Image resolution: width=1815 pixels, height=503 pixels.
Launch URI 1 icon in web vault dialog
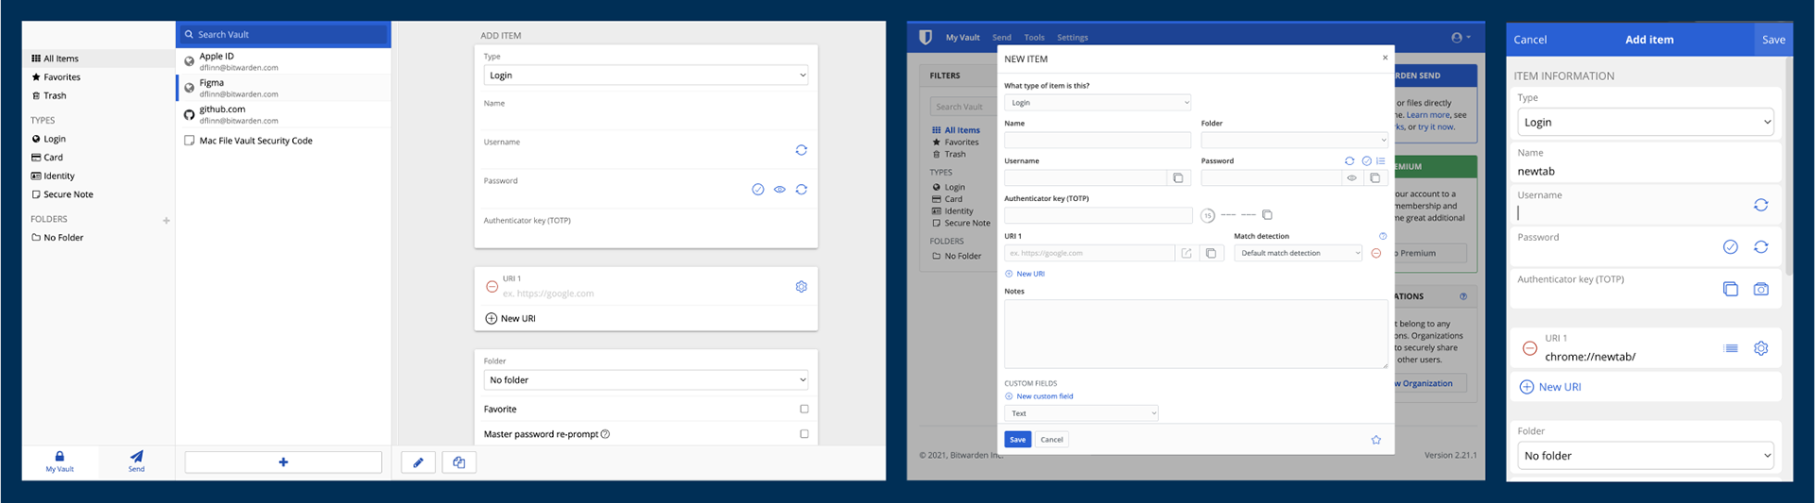coord(1186,253)
